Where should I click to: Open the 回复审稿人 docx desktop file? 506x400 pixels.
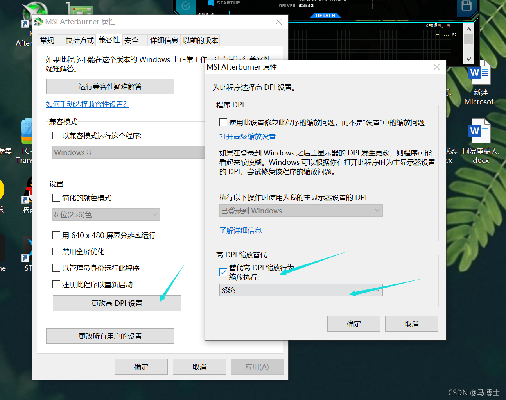pyautogui.click(x=481, y=141)
